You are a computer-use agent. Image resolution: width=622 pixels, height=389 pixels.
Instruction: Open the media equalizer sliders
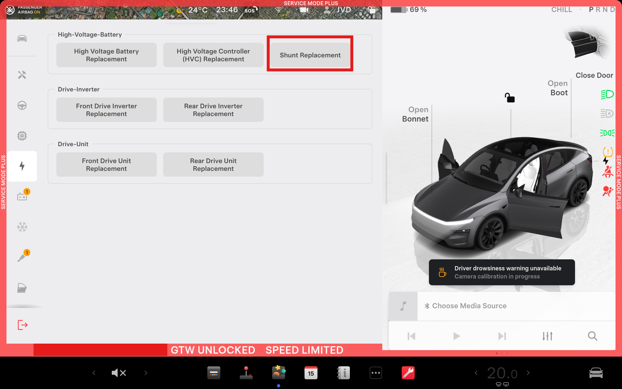[547, 336]
